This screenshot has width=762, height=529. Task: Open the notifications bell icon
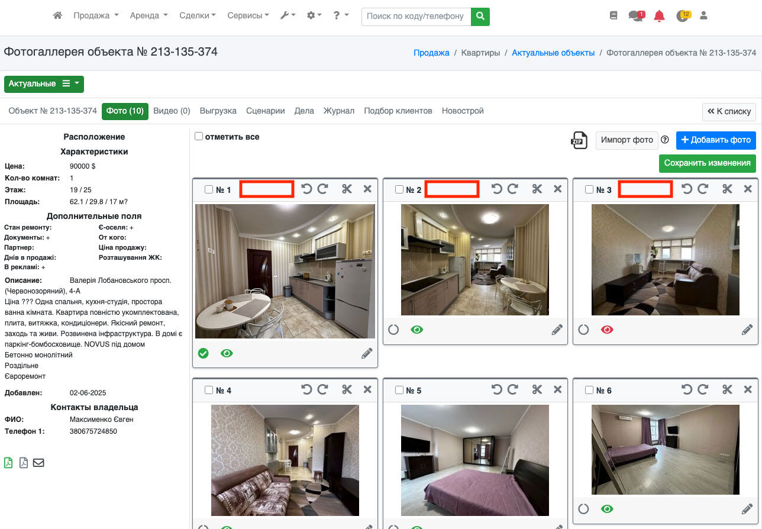659,16
